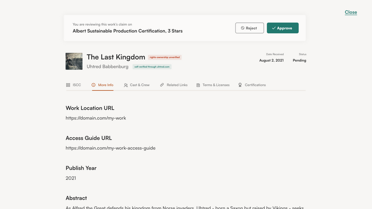372x209 pixels.
Task: Click The Last Kingdom cover thumbnail
Action: click(74, 61)
